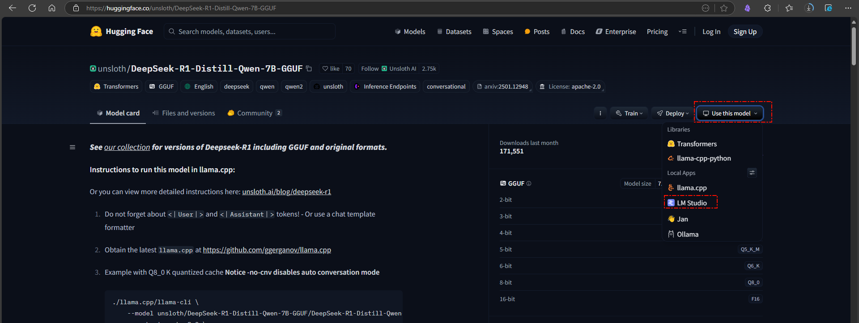Viewport: 859px width, 323px height.
Task: Follow Unsloth AI button
Action: pos(388,68)
